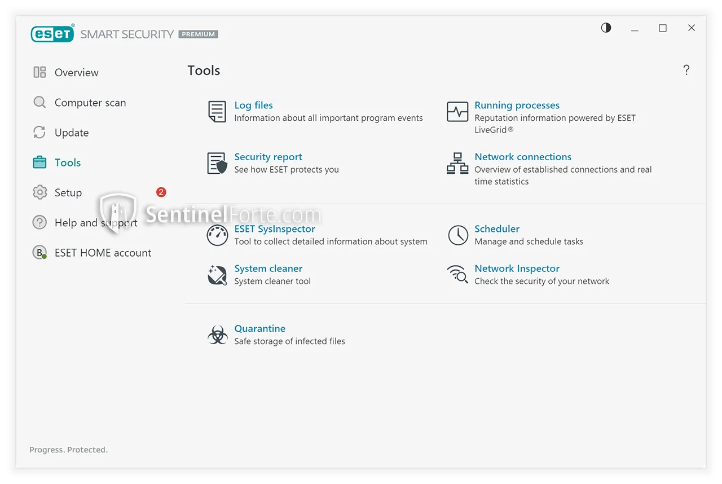Click the Network connections diagram icon
The width and height of the screenshot is (722, 484).
tap(457, 163)
